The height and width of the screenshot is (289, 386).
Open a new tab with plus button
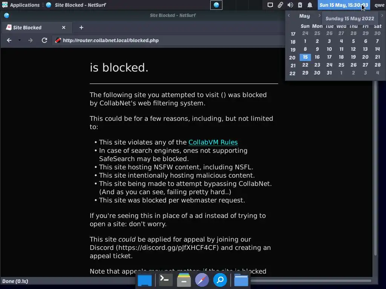click(81, 27)
